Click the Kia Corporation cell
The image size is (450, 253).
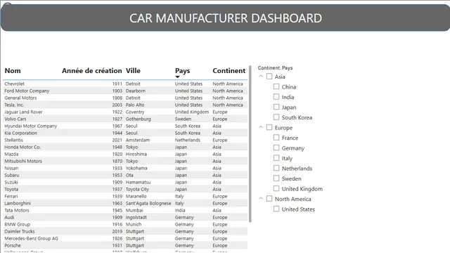pos(20,133)
